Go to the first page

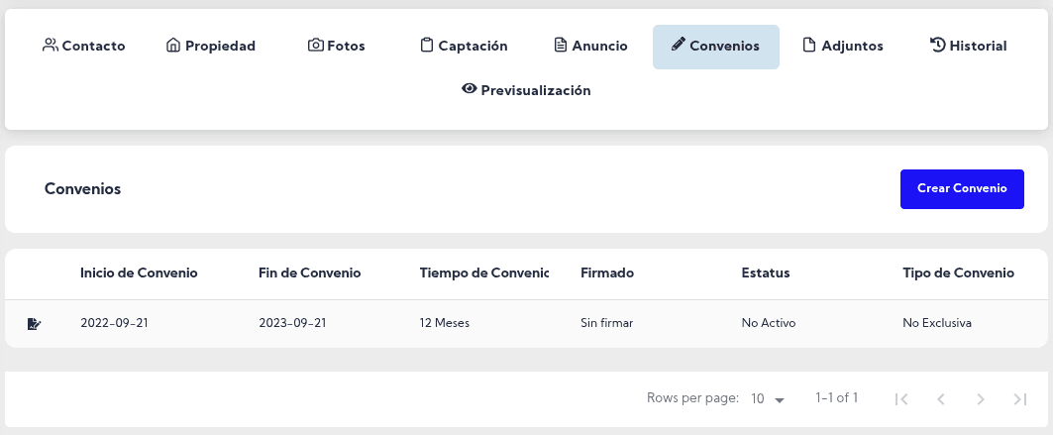pyautogui.click(x=900, y=399)
